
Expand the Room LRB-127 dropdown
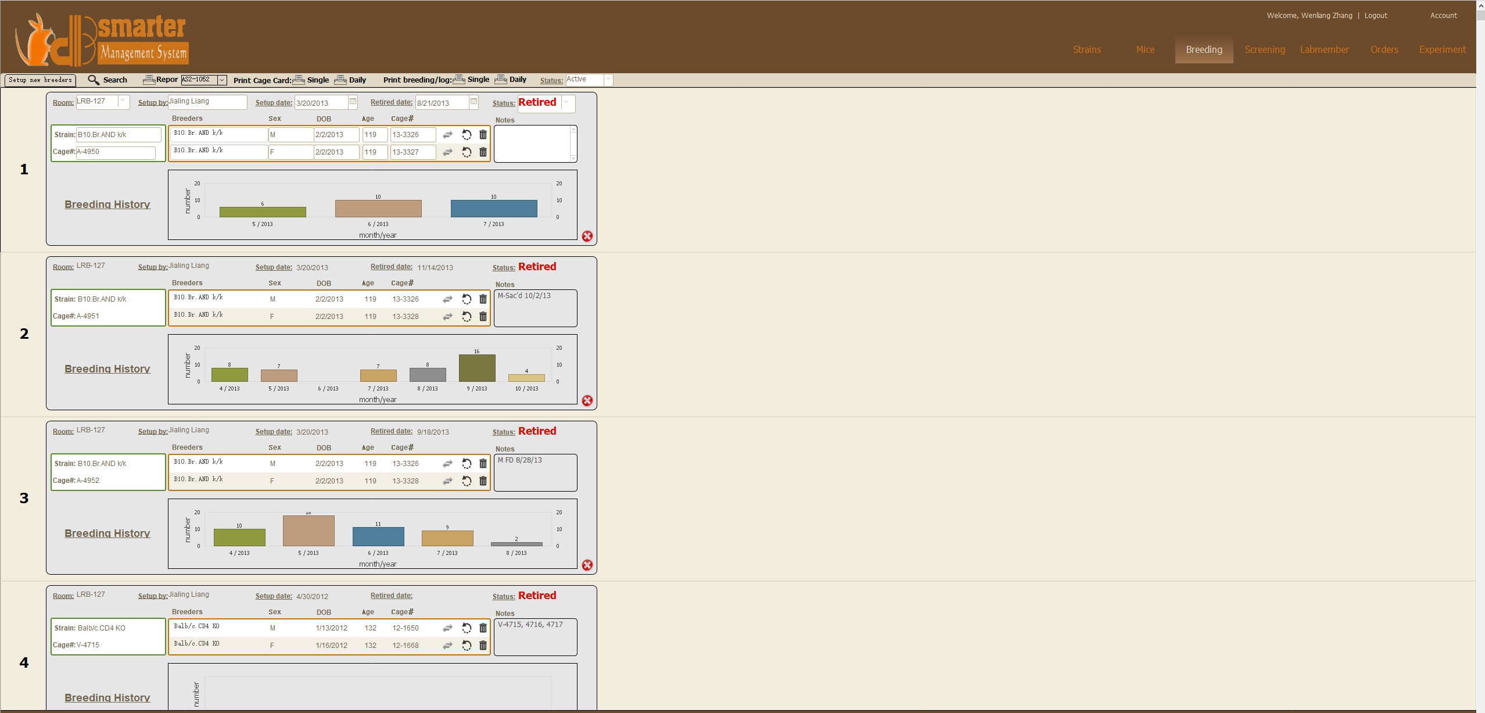pos(123,101)
